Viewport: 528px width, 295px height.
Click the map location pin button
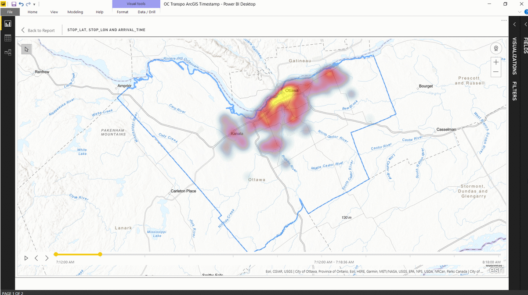pos(496,48)
